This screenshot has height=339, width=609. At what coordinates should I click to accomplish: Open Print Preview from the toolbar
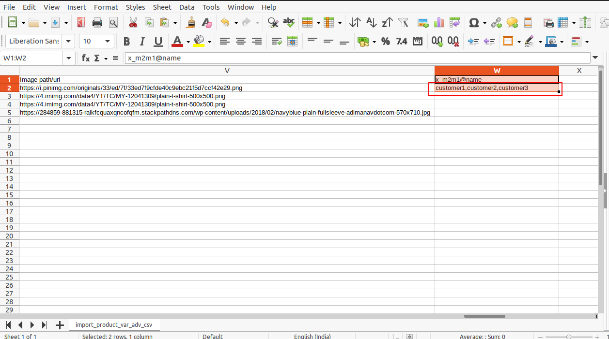pos(113,23)
